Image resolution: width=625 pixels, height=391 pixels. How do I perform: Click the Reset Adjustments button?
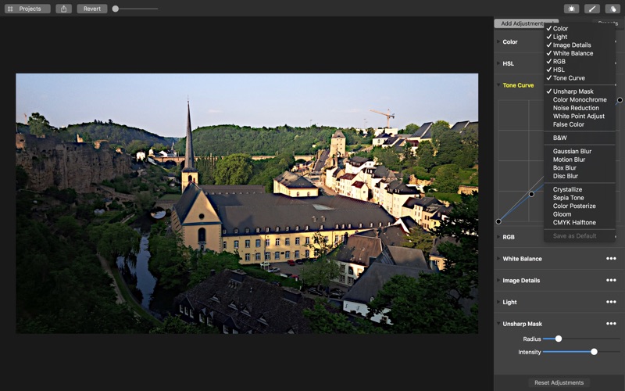[559, 382]
